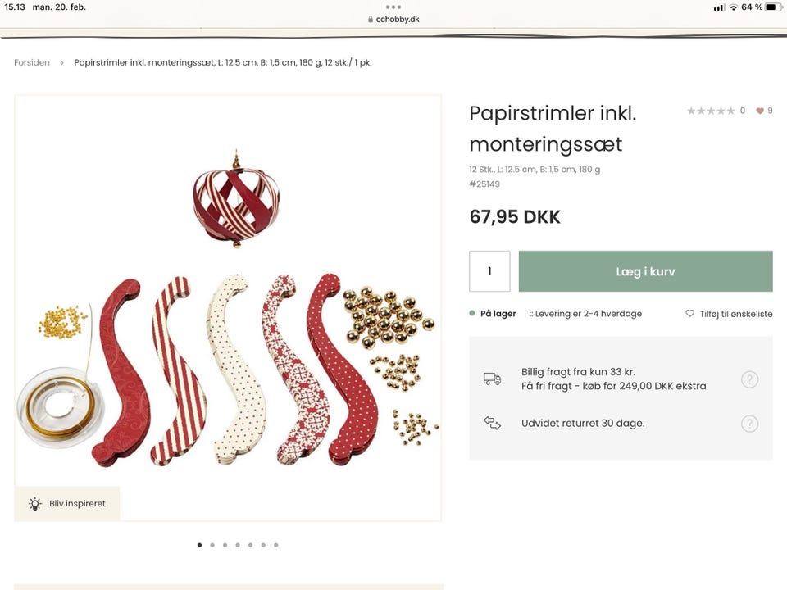Click the quantity input field
The width and height of the screenshot is (787, 590).
coord(489,271)
